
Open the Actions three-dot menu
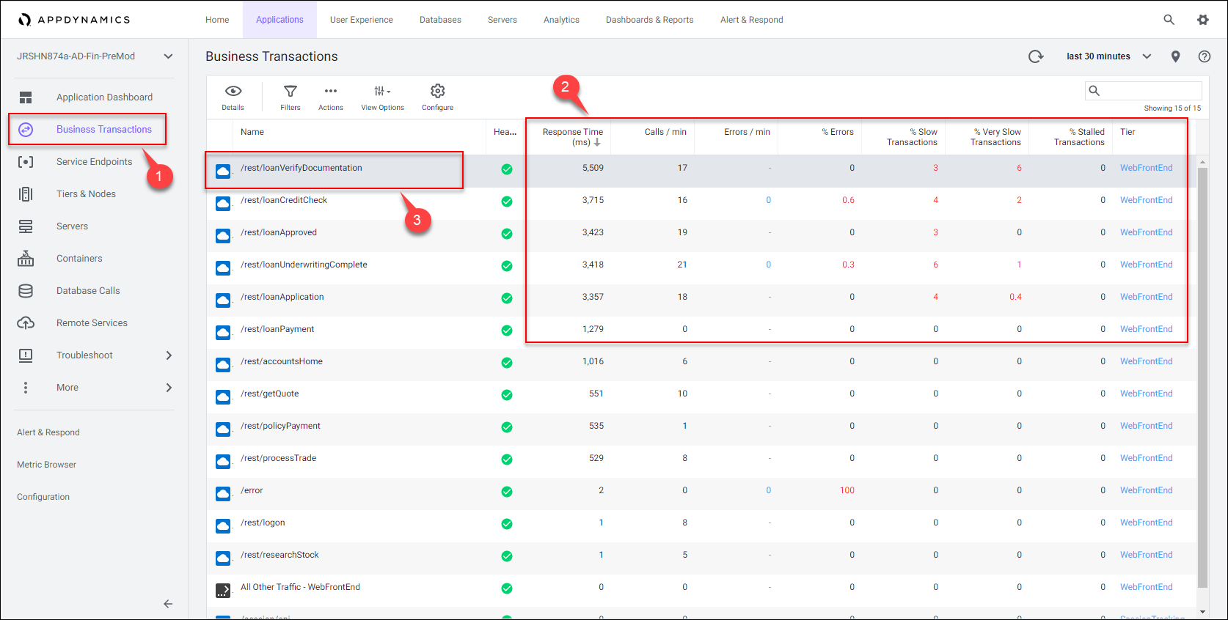(x=331, y=96)
